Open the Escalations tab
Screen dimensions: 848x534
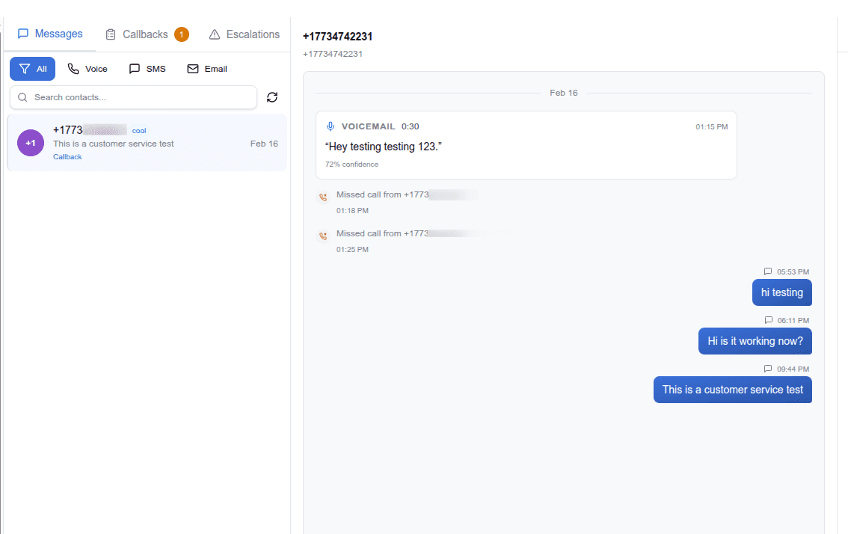tap(244, 34)
